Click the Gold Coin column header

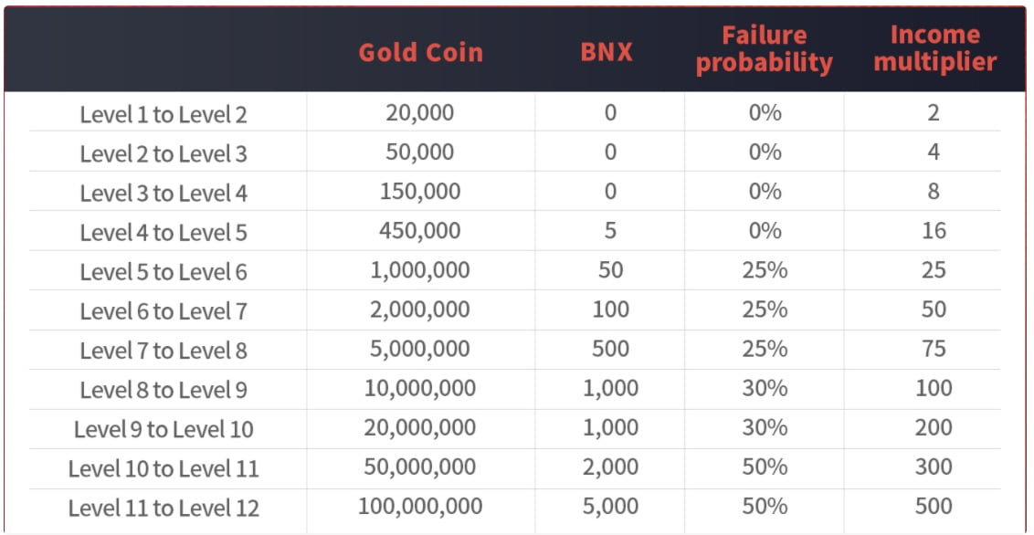click(x=420, y=53)
